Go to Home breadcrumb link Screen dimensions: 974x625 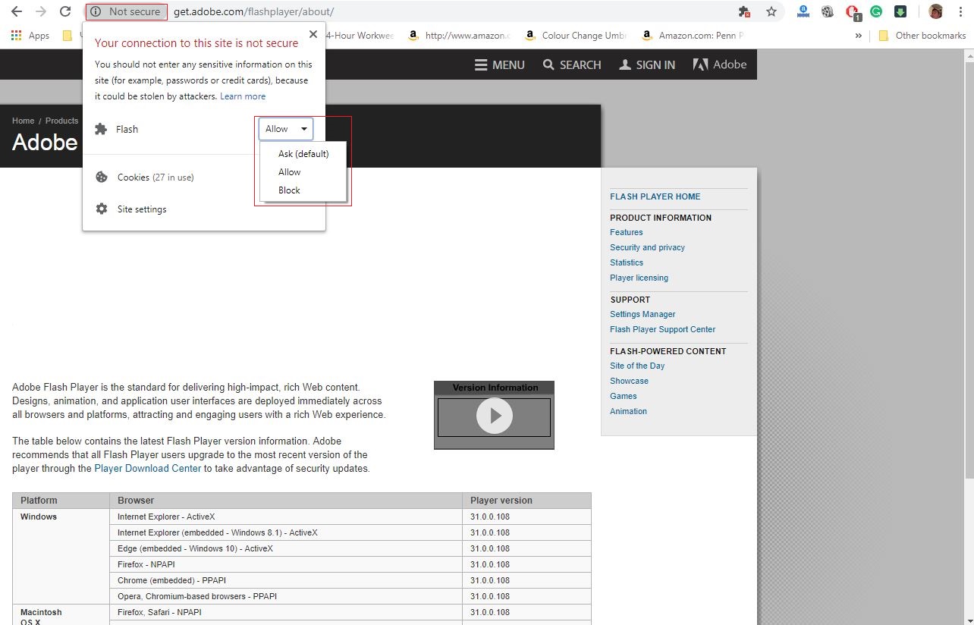click(23, 121)
